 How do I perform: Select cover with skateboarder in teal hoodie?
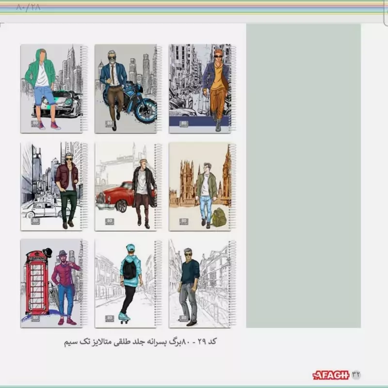click(x=128, y=283)
